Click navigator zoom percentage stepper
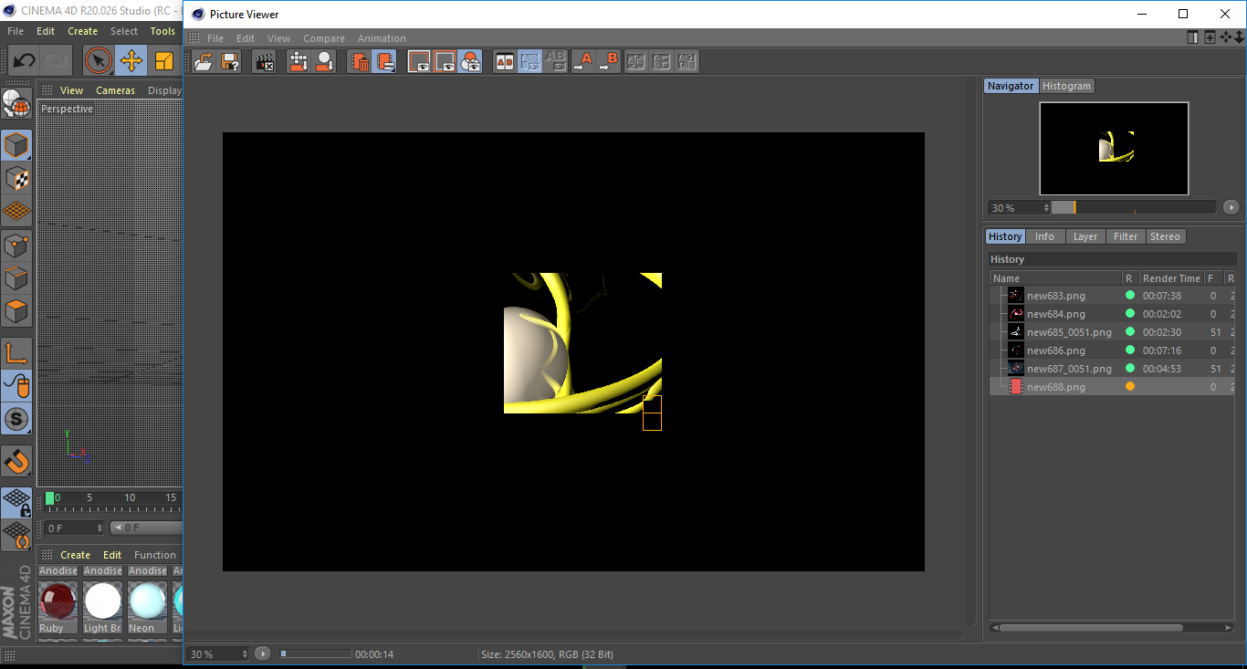Image resolution: width=1247 pixels, height=669 pixels. tap(1046, 207)
